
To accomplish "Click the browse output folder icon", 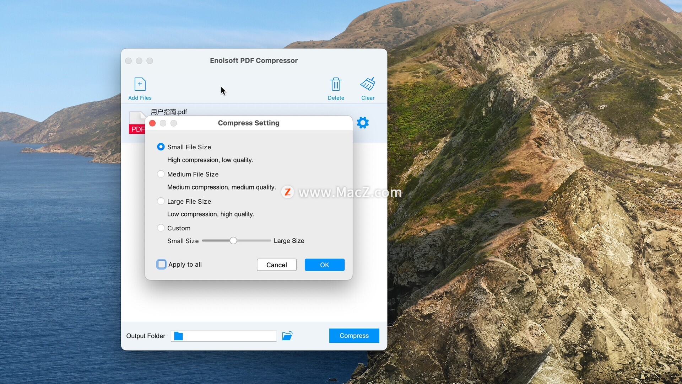I will tap(287, 336).
